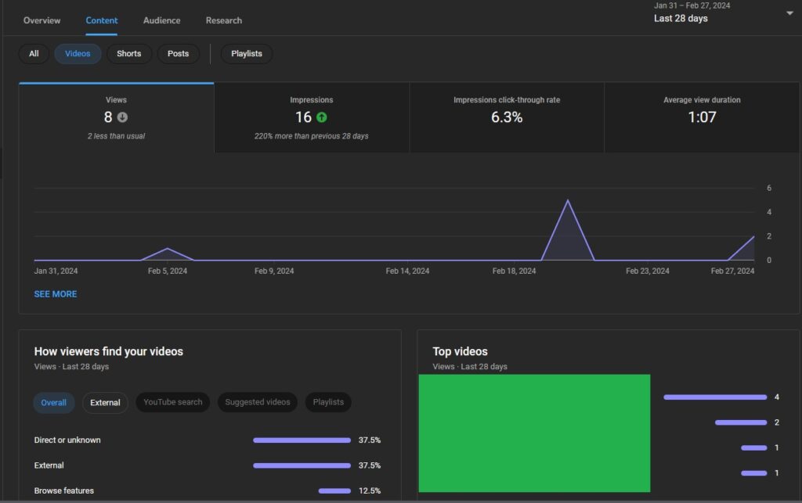This screenshot has width=802, height=503.
Task: Choose the Playlists filter chip
Action: click(247, 54)
